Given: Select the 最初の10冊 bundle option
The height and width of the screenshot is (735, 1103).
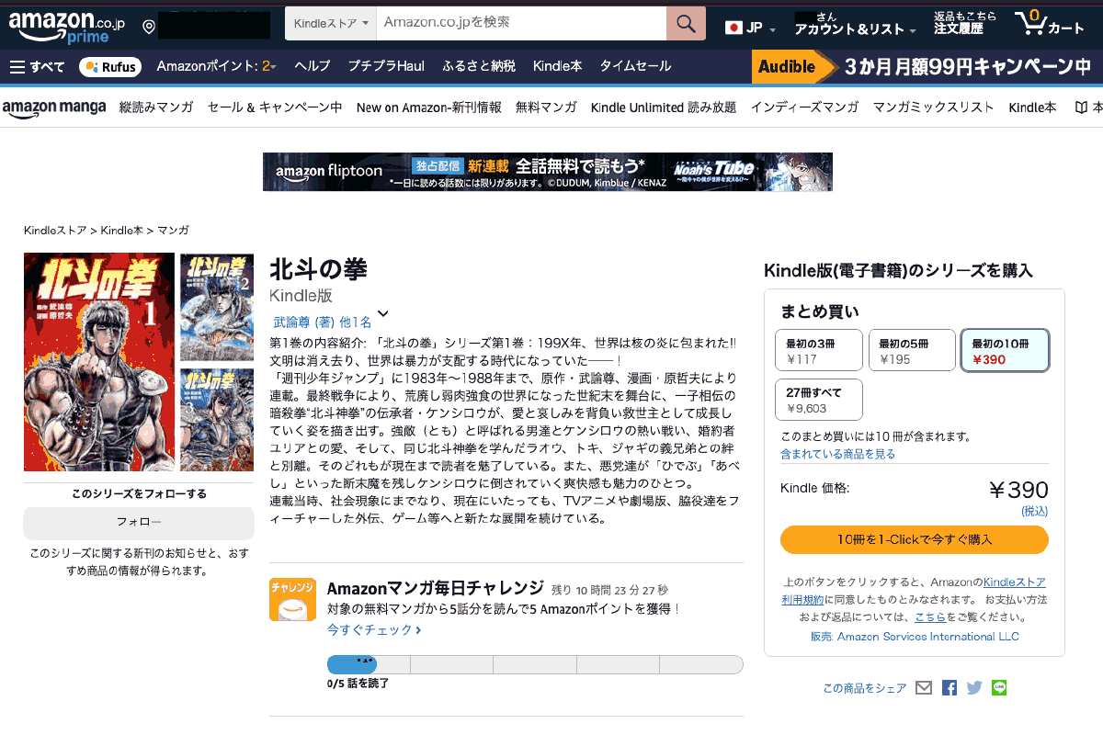Looking at the screenshot, I should coord(1005,350).
